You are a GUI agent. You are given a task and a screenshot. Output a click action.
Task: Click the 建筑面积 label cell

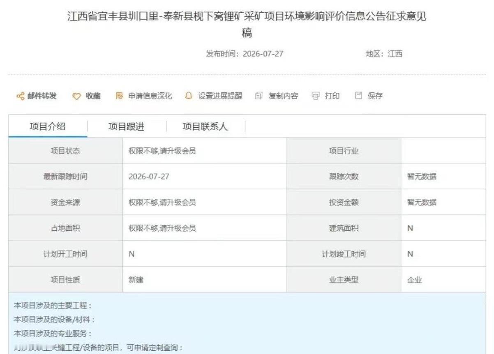[344, 228]
